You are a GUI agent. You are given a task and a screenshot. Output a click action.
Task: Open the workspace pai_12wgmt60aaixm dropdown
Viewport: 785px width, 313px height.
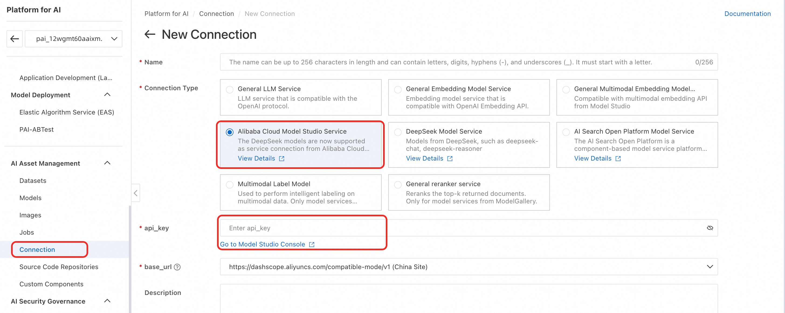(x=73, y=39)
